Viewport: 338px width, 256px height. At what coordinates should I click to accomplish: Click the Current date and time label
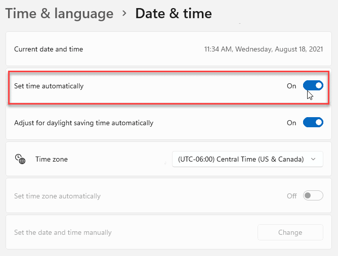[x=49, y=49]
